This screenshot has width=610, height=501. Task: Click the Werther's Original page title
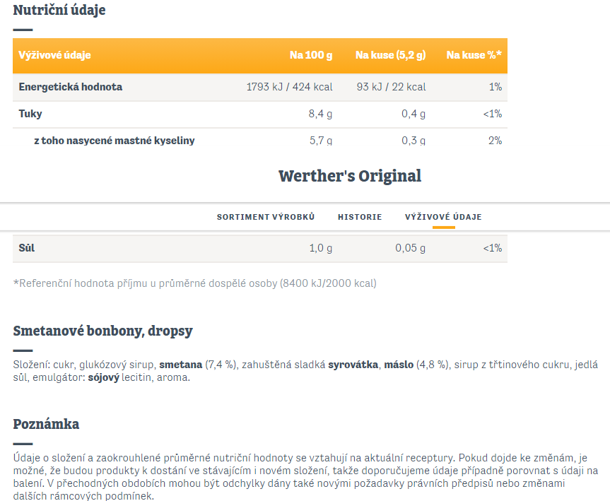coord(350,176)
